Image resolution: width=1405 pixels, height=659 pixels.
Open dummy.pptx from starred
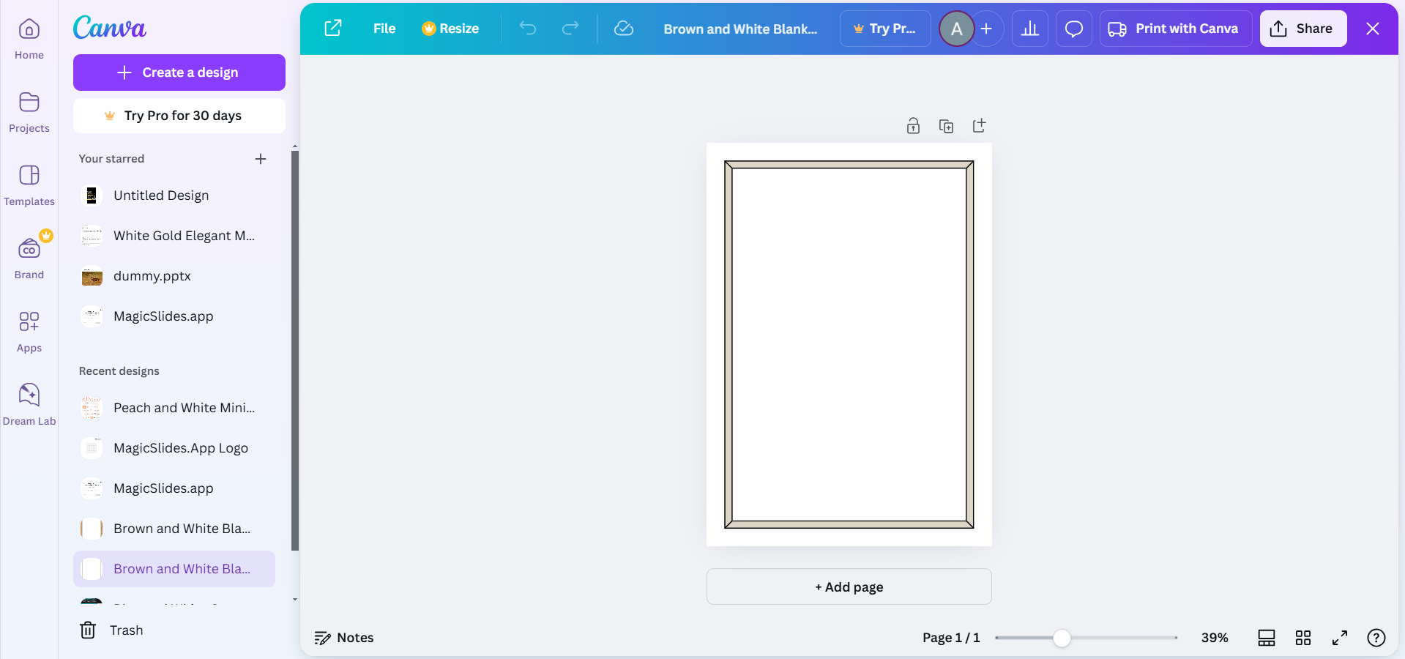pos(174,276)
